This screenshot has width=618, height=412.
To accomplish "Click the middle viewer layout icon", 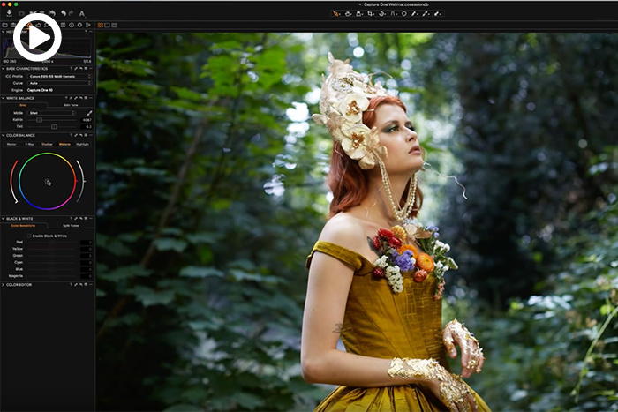I will (107, 26).
